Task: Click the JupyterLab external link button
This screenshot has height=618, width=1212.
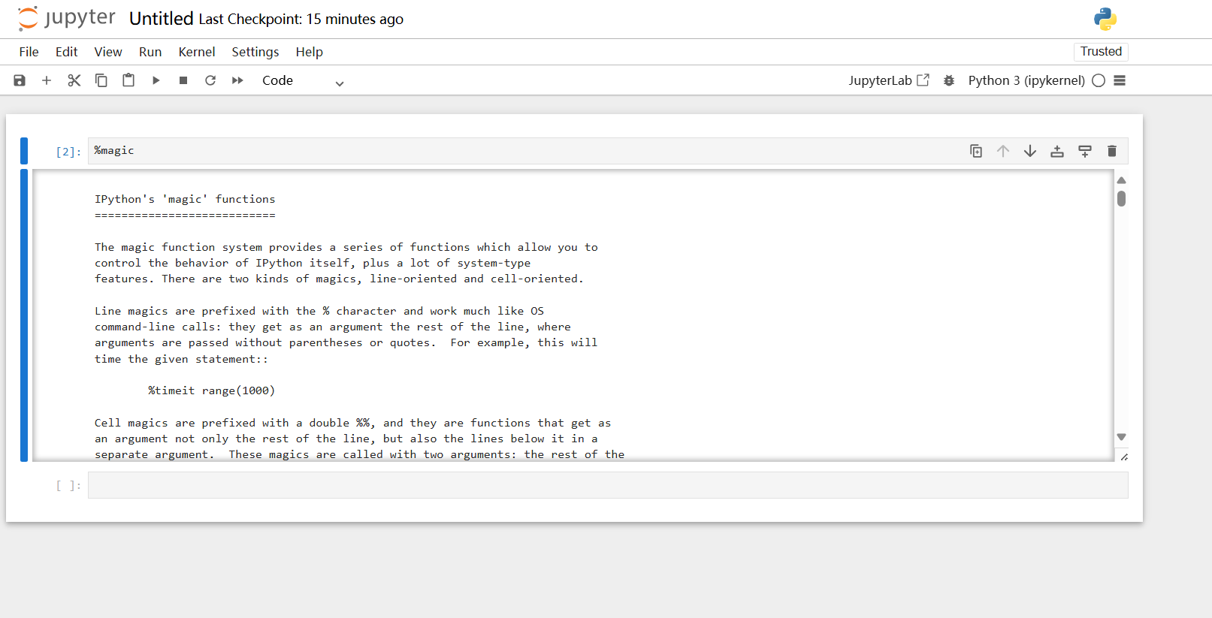Action: coord(889,80)
